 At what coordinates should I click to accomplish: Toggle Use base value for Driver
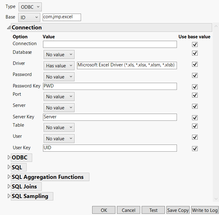coord(195,64)
